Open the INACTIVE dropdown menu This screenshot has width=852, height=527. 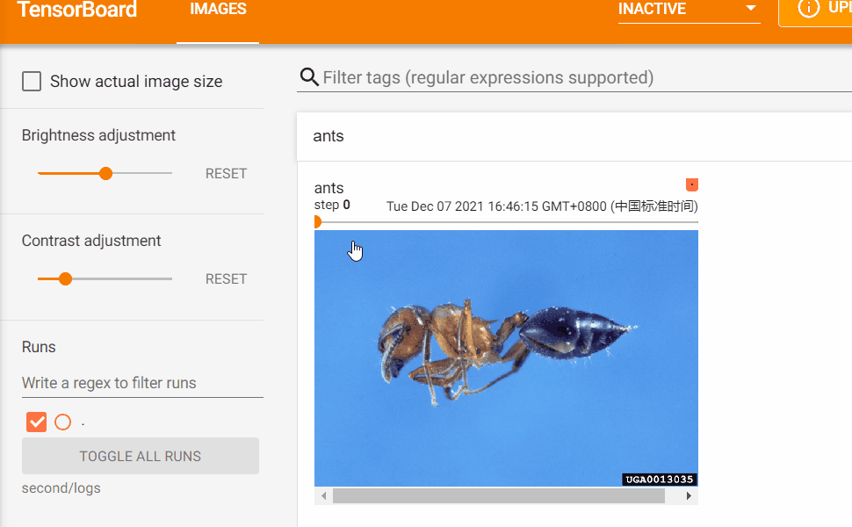[x=689, y=10]
